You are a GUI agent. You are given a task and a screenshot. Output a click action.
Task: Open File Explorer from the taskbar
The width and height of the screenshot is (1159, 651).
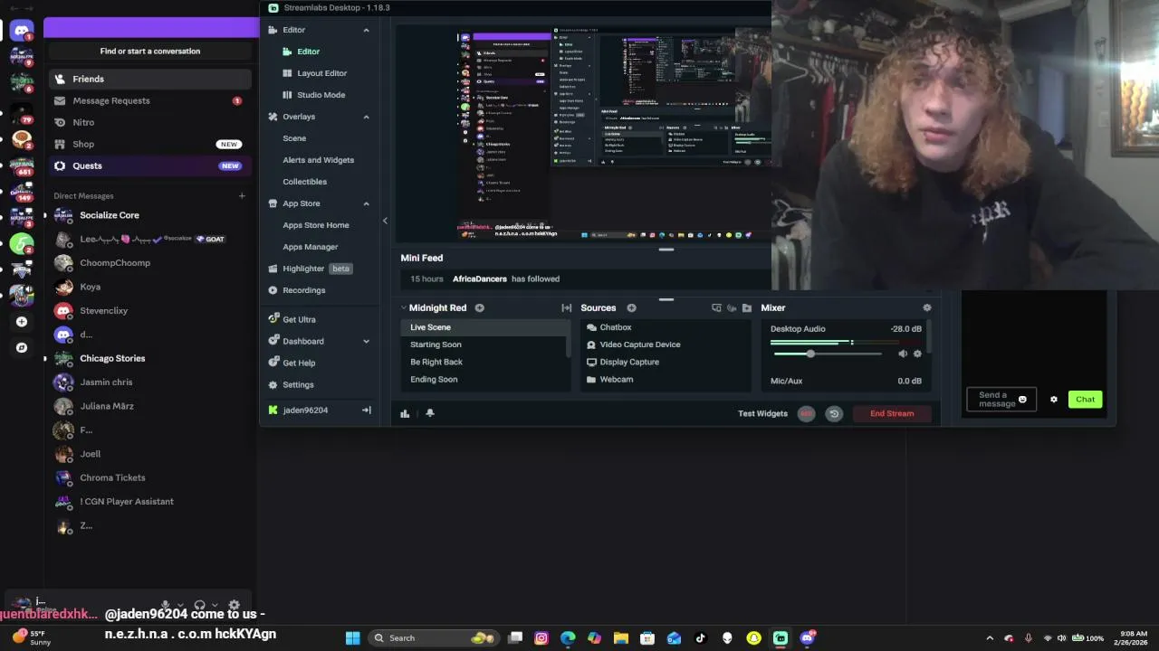click(621, 638)
